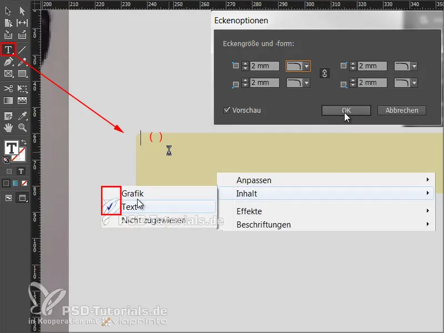Select the Line tool
444x333 pixels.
(22, 50)
